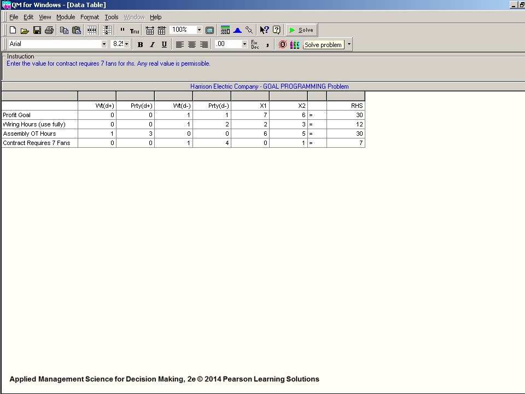The image size is (525, 394).
Task: Align the text to the right
Action: pyautogui.click(x=204, y=44)
